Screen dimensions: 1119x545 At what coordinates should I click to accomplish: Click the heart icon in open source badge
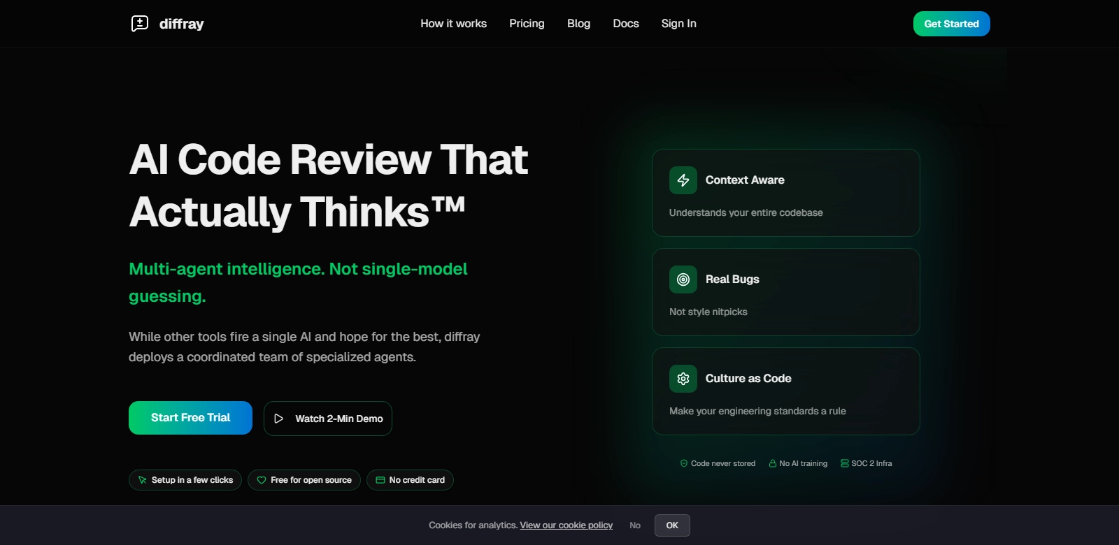[262, 480]
